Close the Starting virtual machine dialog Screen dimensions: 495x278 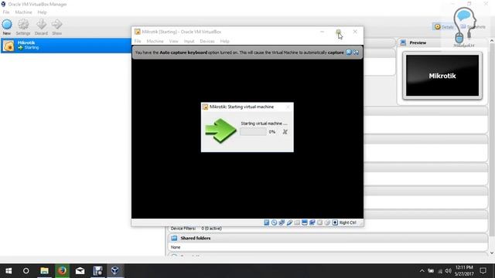click(288, 107)
